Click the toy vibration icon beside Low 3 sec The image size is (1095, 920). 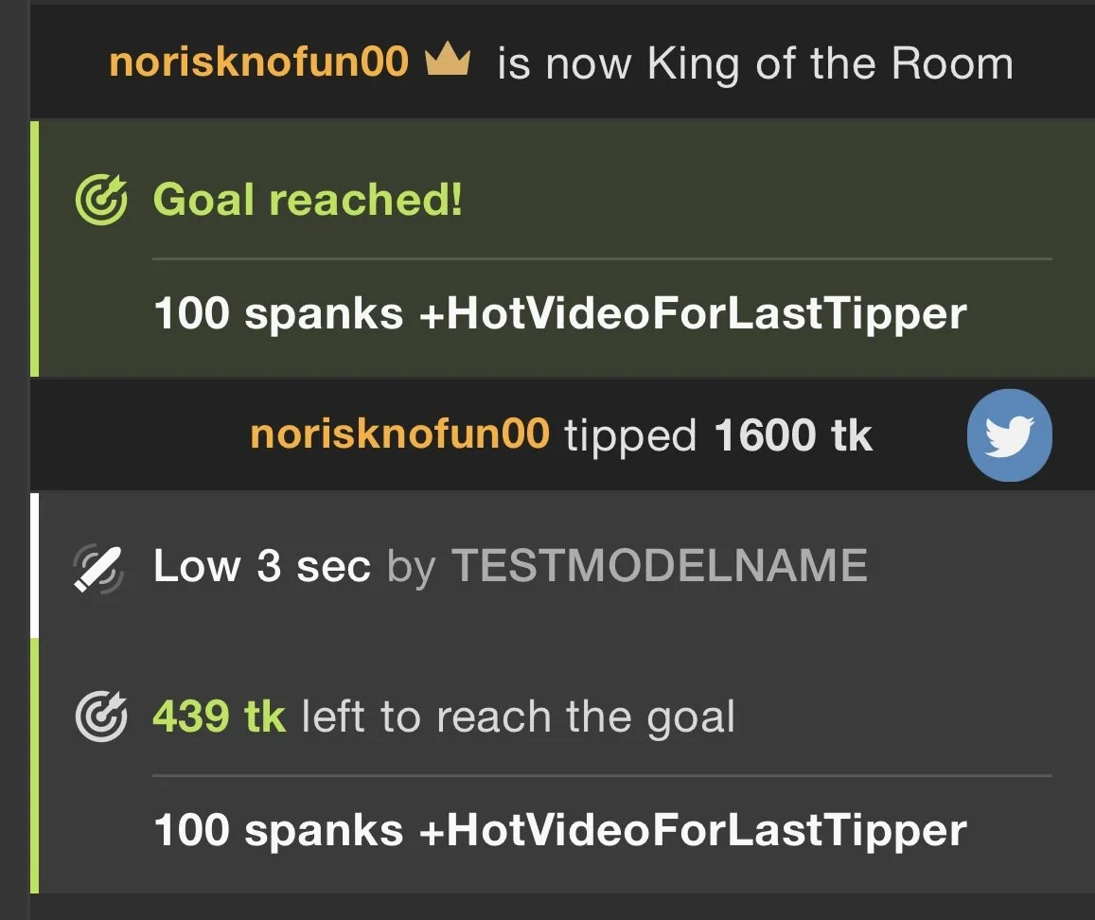pos(99,566)
